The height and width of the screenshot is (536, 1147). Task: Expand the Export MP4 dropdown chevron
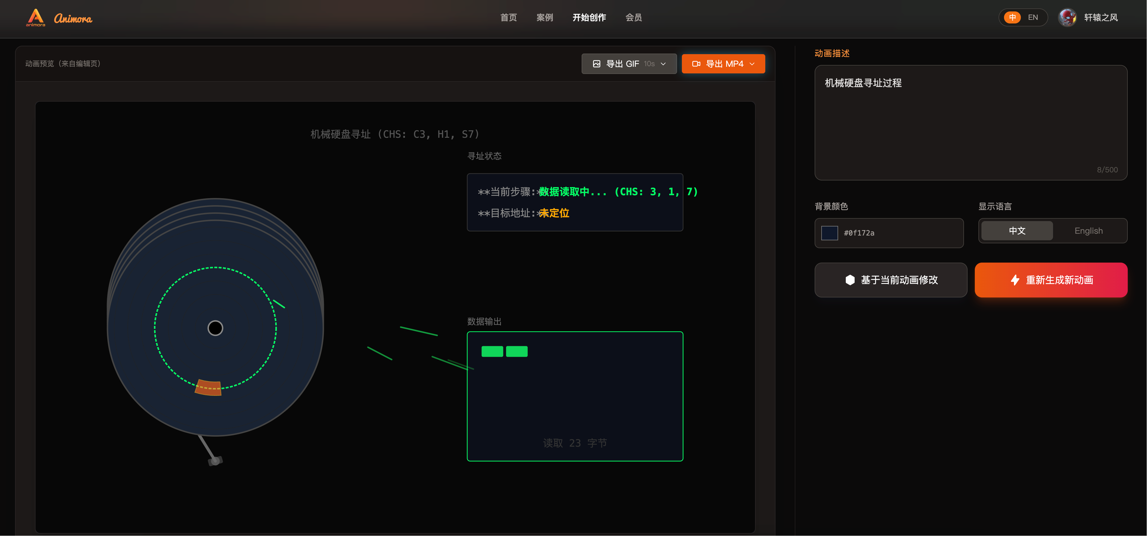tap(753, 64)
